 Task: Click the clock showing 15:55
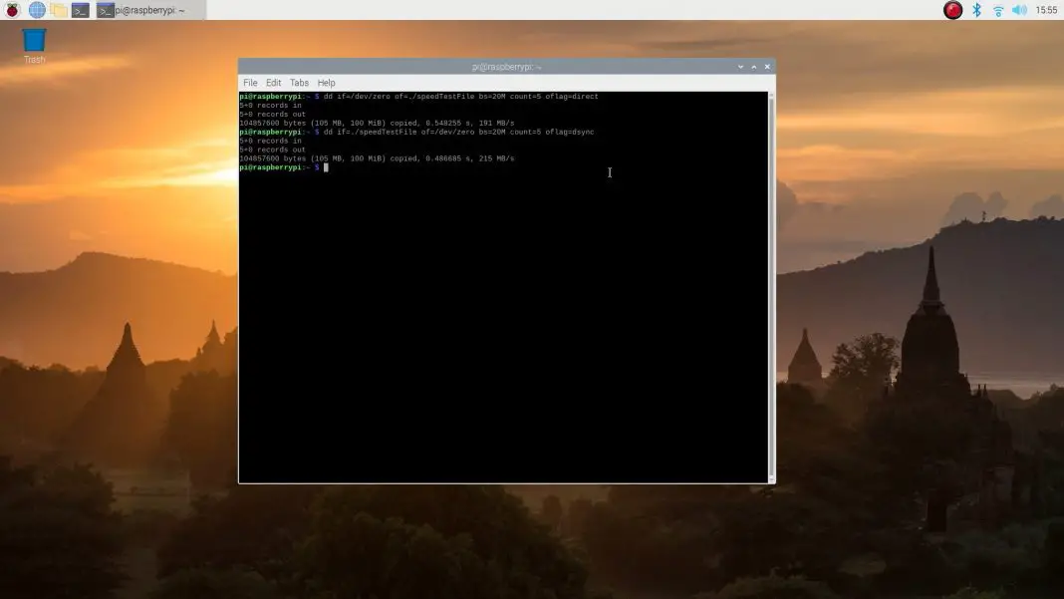[x=1048, y=9]
